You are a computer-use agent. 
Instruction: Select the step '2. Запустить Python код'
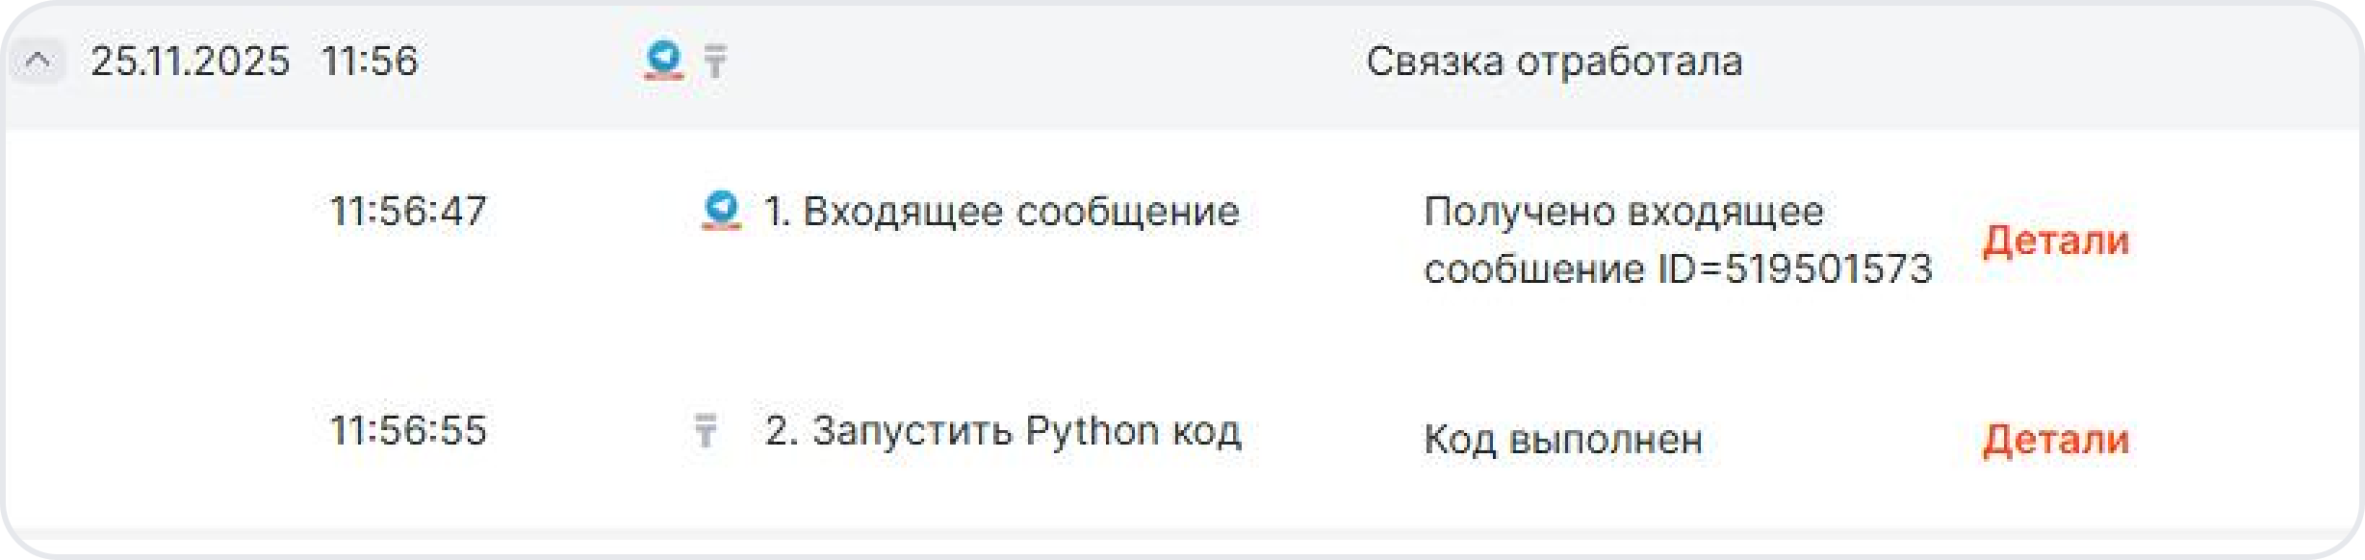click(1002, 431)
